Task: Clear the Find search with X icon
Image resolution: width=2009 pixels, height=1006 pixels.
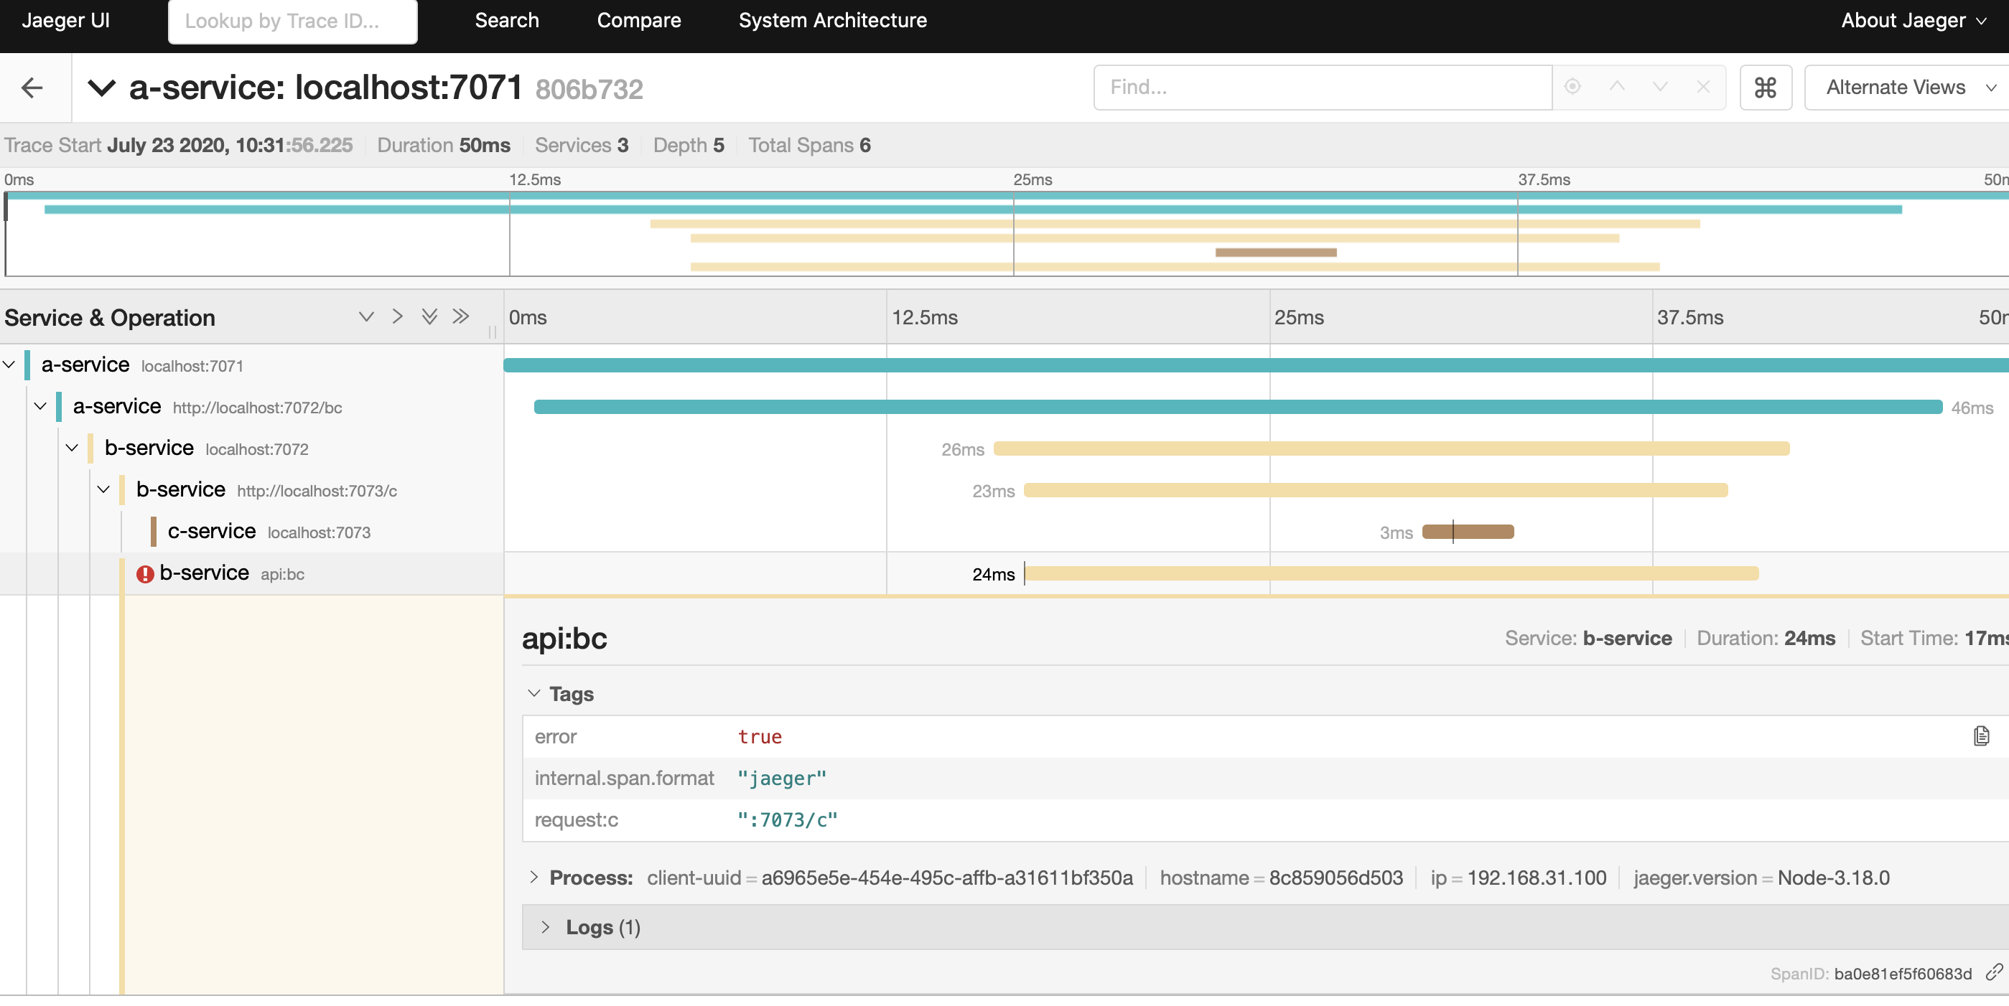Action: (1703, 87)
